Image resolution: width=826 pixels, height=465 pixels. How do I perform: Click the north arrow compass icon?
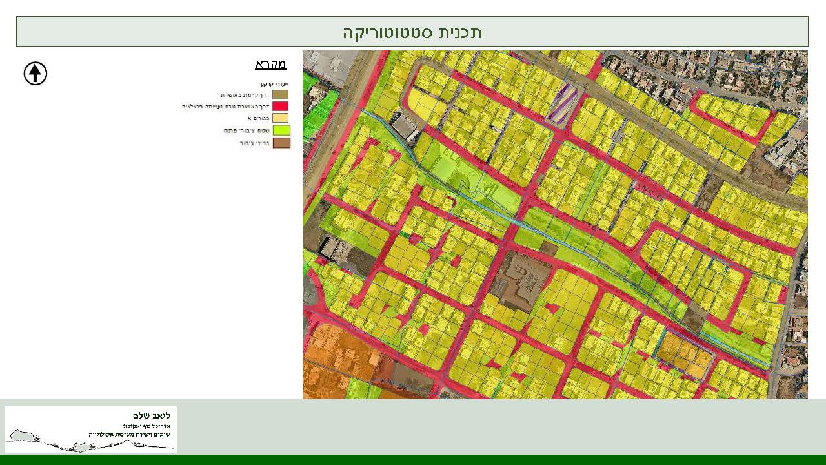(x=35, y=74)
